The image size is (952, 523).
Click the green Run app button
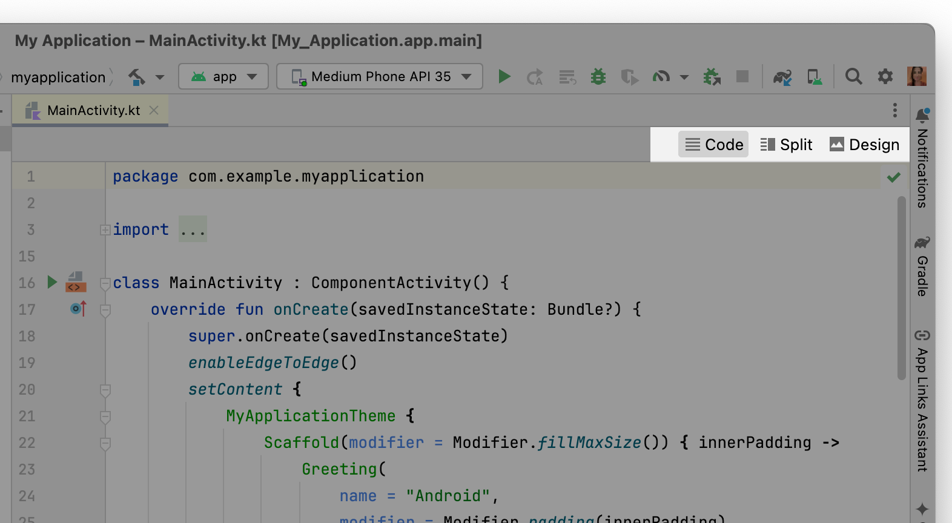click(504, 77)
